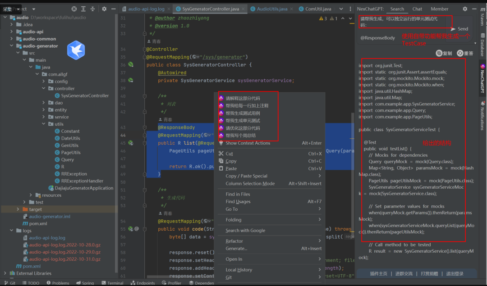Open NexChatGPT panel settings gear
The height and width of the screenshot is (286, 487).
point(465,9)
